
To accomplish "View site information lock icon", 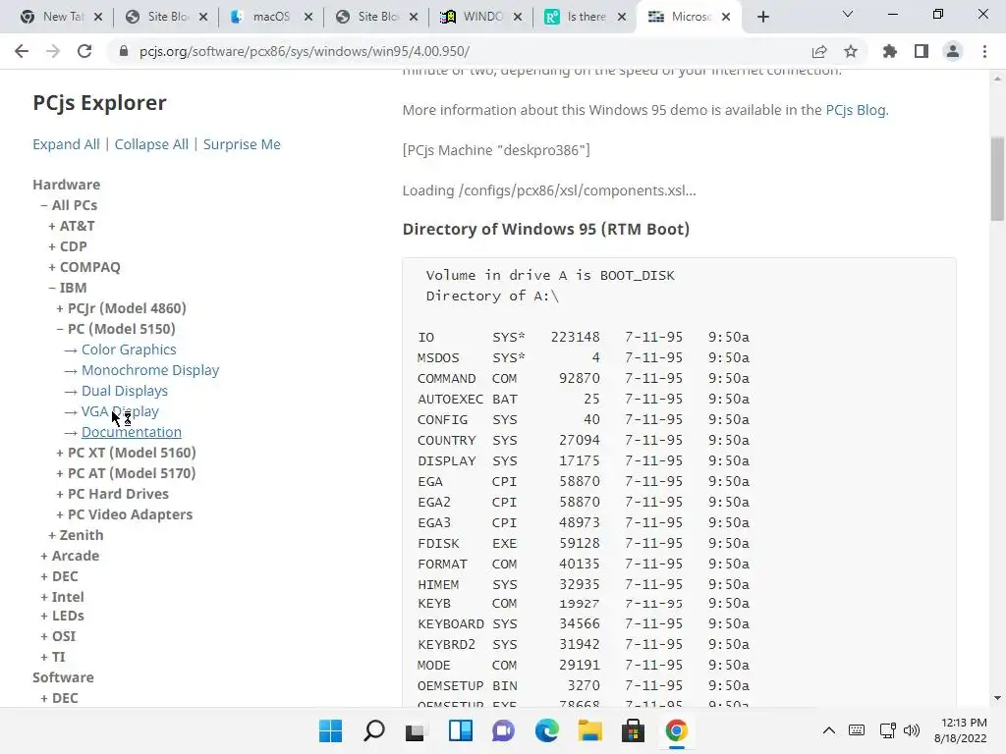I will coord(124,51).
